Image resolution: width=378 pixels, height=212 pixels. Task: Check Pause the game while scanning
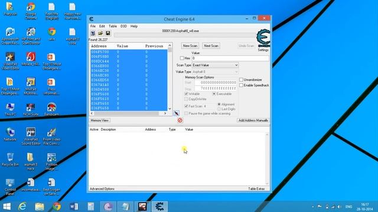click(x=186, y=113)
